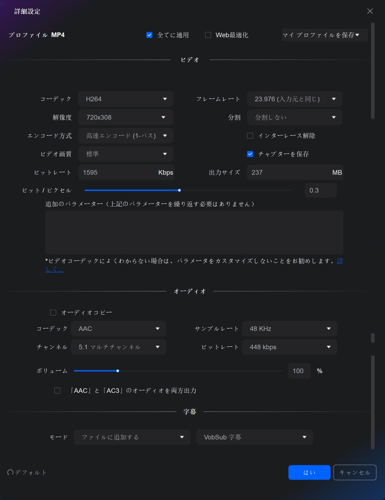Expand the audio チャンネル 5.1 dropdown
Screen dimensions: 385x500
click(119, 347)
